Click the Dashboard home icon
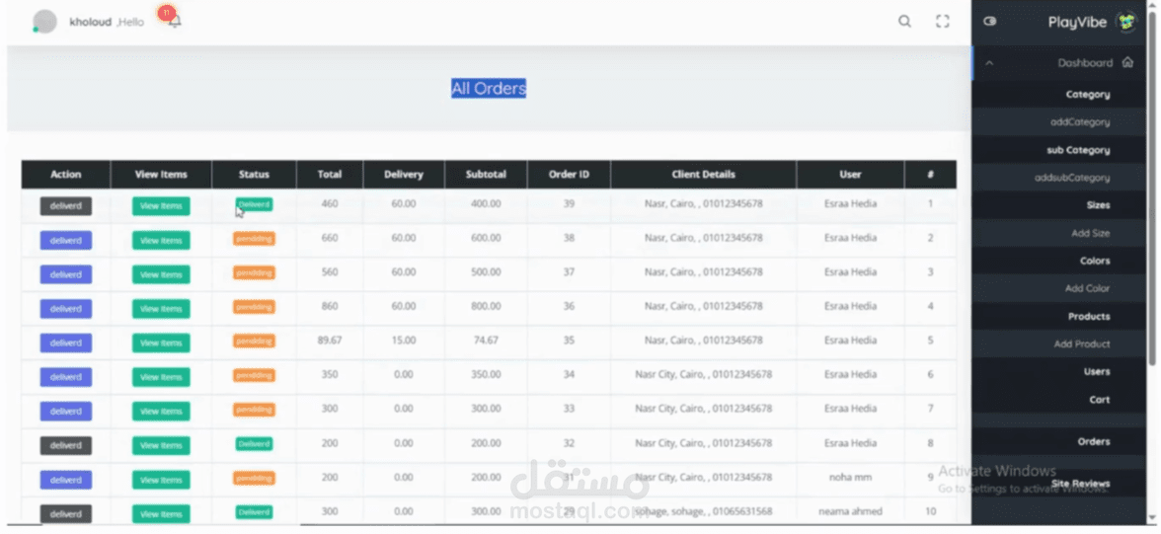The height and width of the screenshot is (534, 1161). pos(1127,63)
